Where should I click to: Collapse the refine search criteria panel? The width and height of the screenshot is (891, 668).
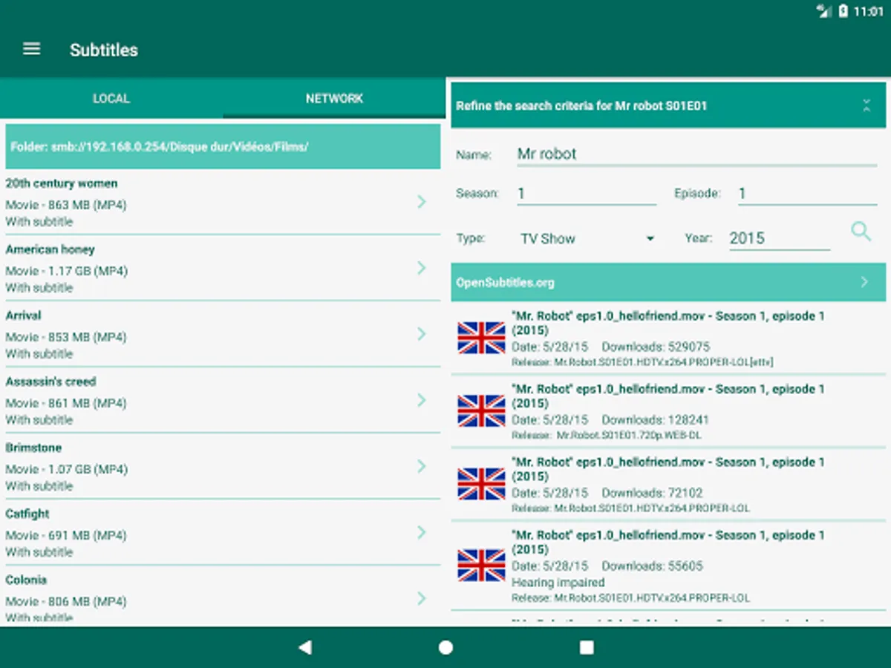click(x=866, y=105)
